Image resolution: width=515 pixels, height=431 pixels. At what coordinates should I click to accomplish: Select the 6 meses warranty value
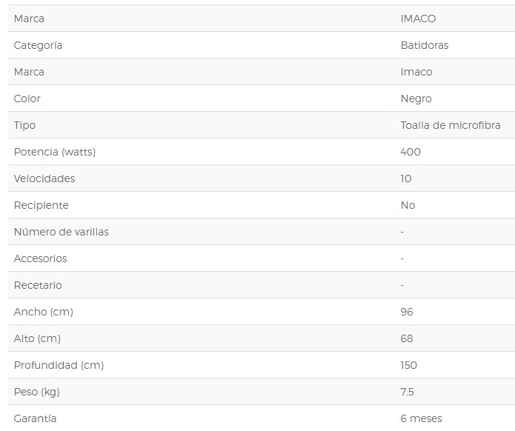click(421, 418)
